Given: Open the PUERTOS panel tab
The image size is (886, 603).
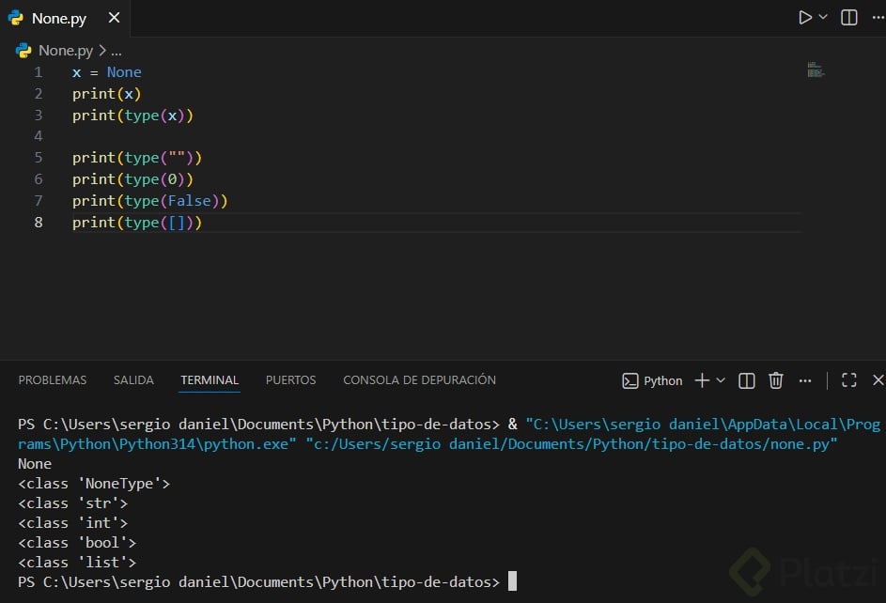Looking at the screenshot, I should coord(290,380).
